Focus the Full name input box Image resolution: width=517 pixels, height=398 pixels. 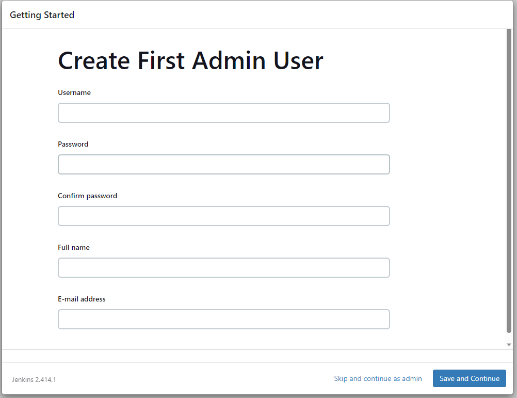[x=223, y=268]
